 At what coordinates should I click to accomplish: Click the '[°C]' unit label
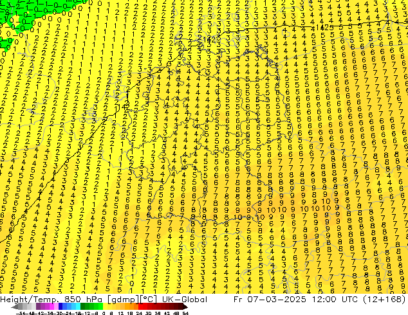pyautogui.click(x=149, y=300)
